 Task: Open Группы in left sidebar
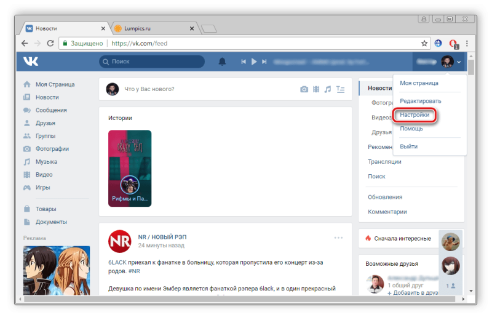[x=45, y=136]
